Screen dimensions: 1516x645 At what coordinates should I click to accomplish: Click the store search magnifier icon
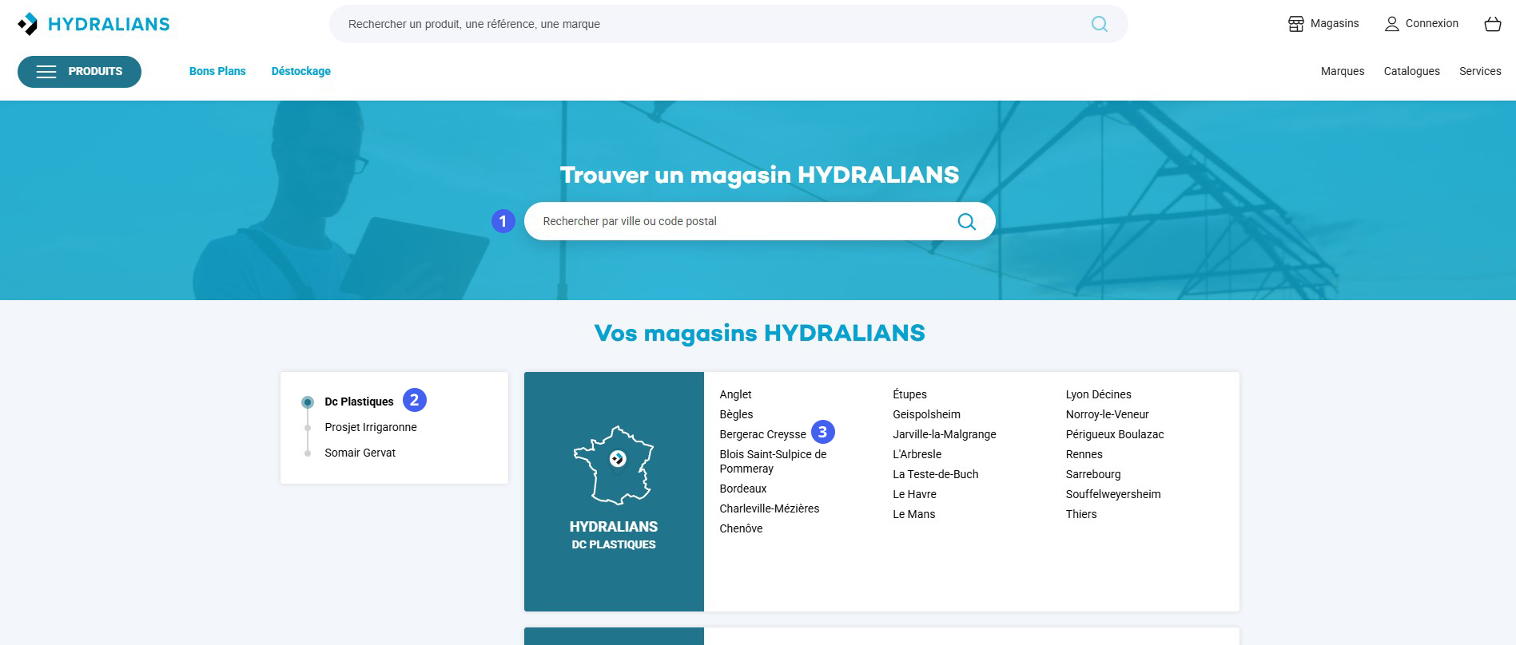pos(966,221)
